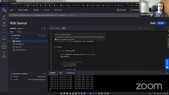Add new folder icon in Project files
The height and width of the screenshot is (95, 169).
(x=45, y=35)
